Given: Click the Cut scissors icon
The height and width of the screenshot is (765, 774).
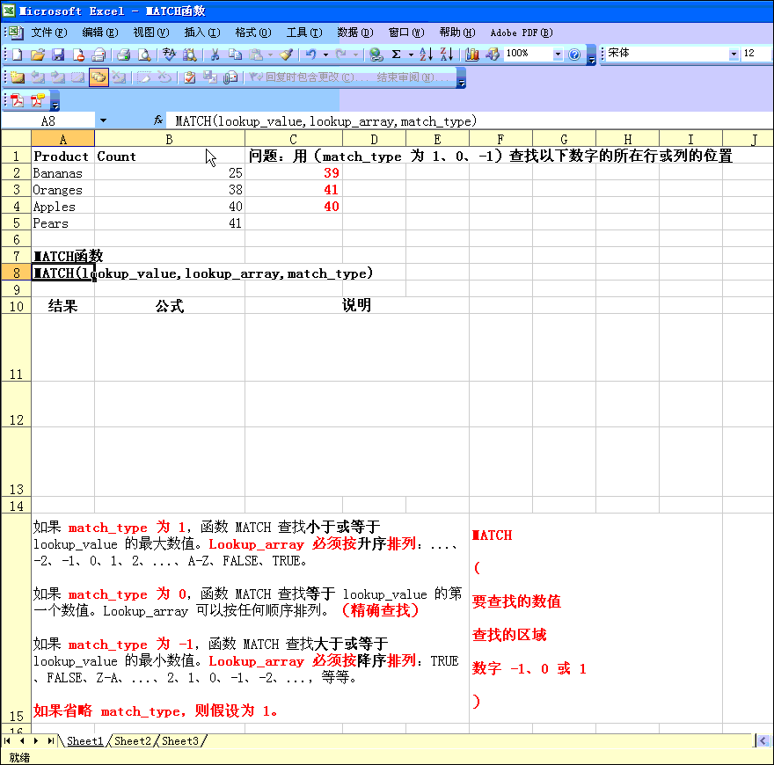Looking at the screenshot, I should [x=213, y=55].
